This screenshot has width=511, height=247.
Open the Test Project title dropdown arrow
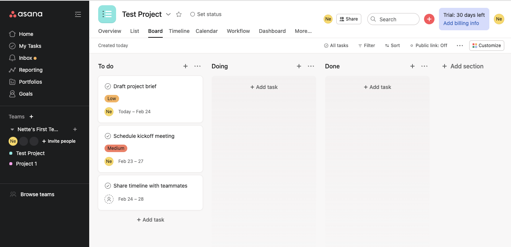click(x=168, y=14)
